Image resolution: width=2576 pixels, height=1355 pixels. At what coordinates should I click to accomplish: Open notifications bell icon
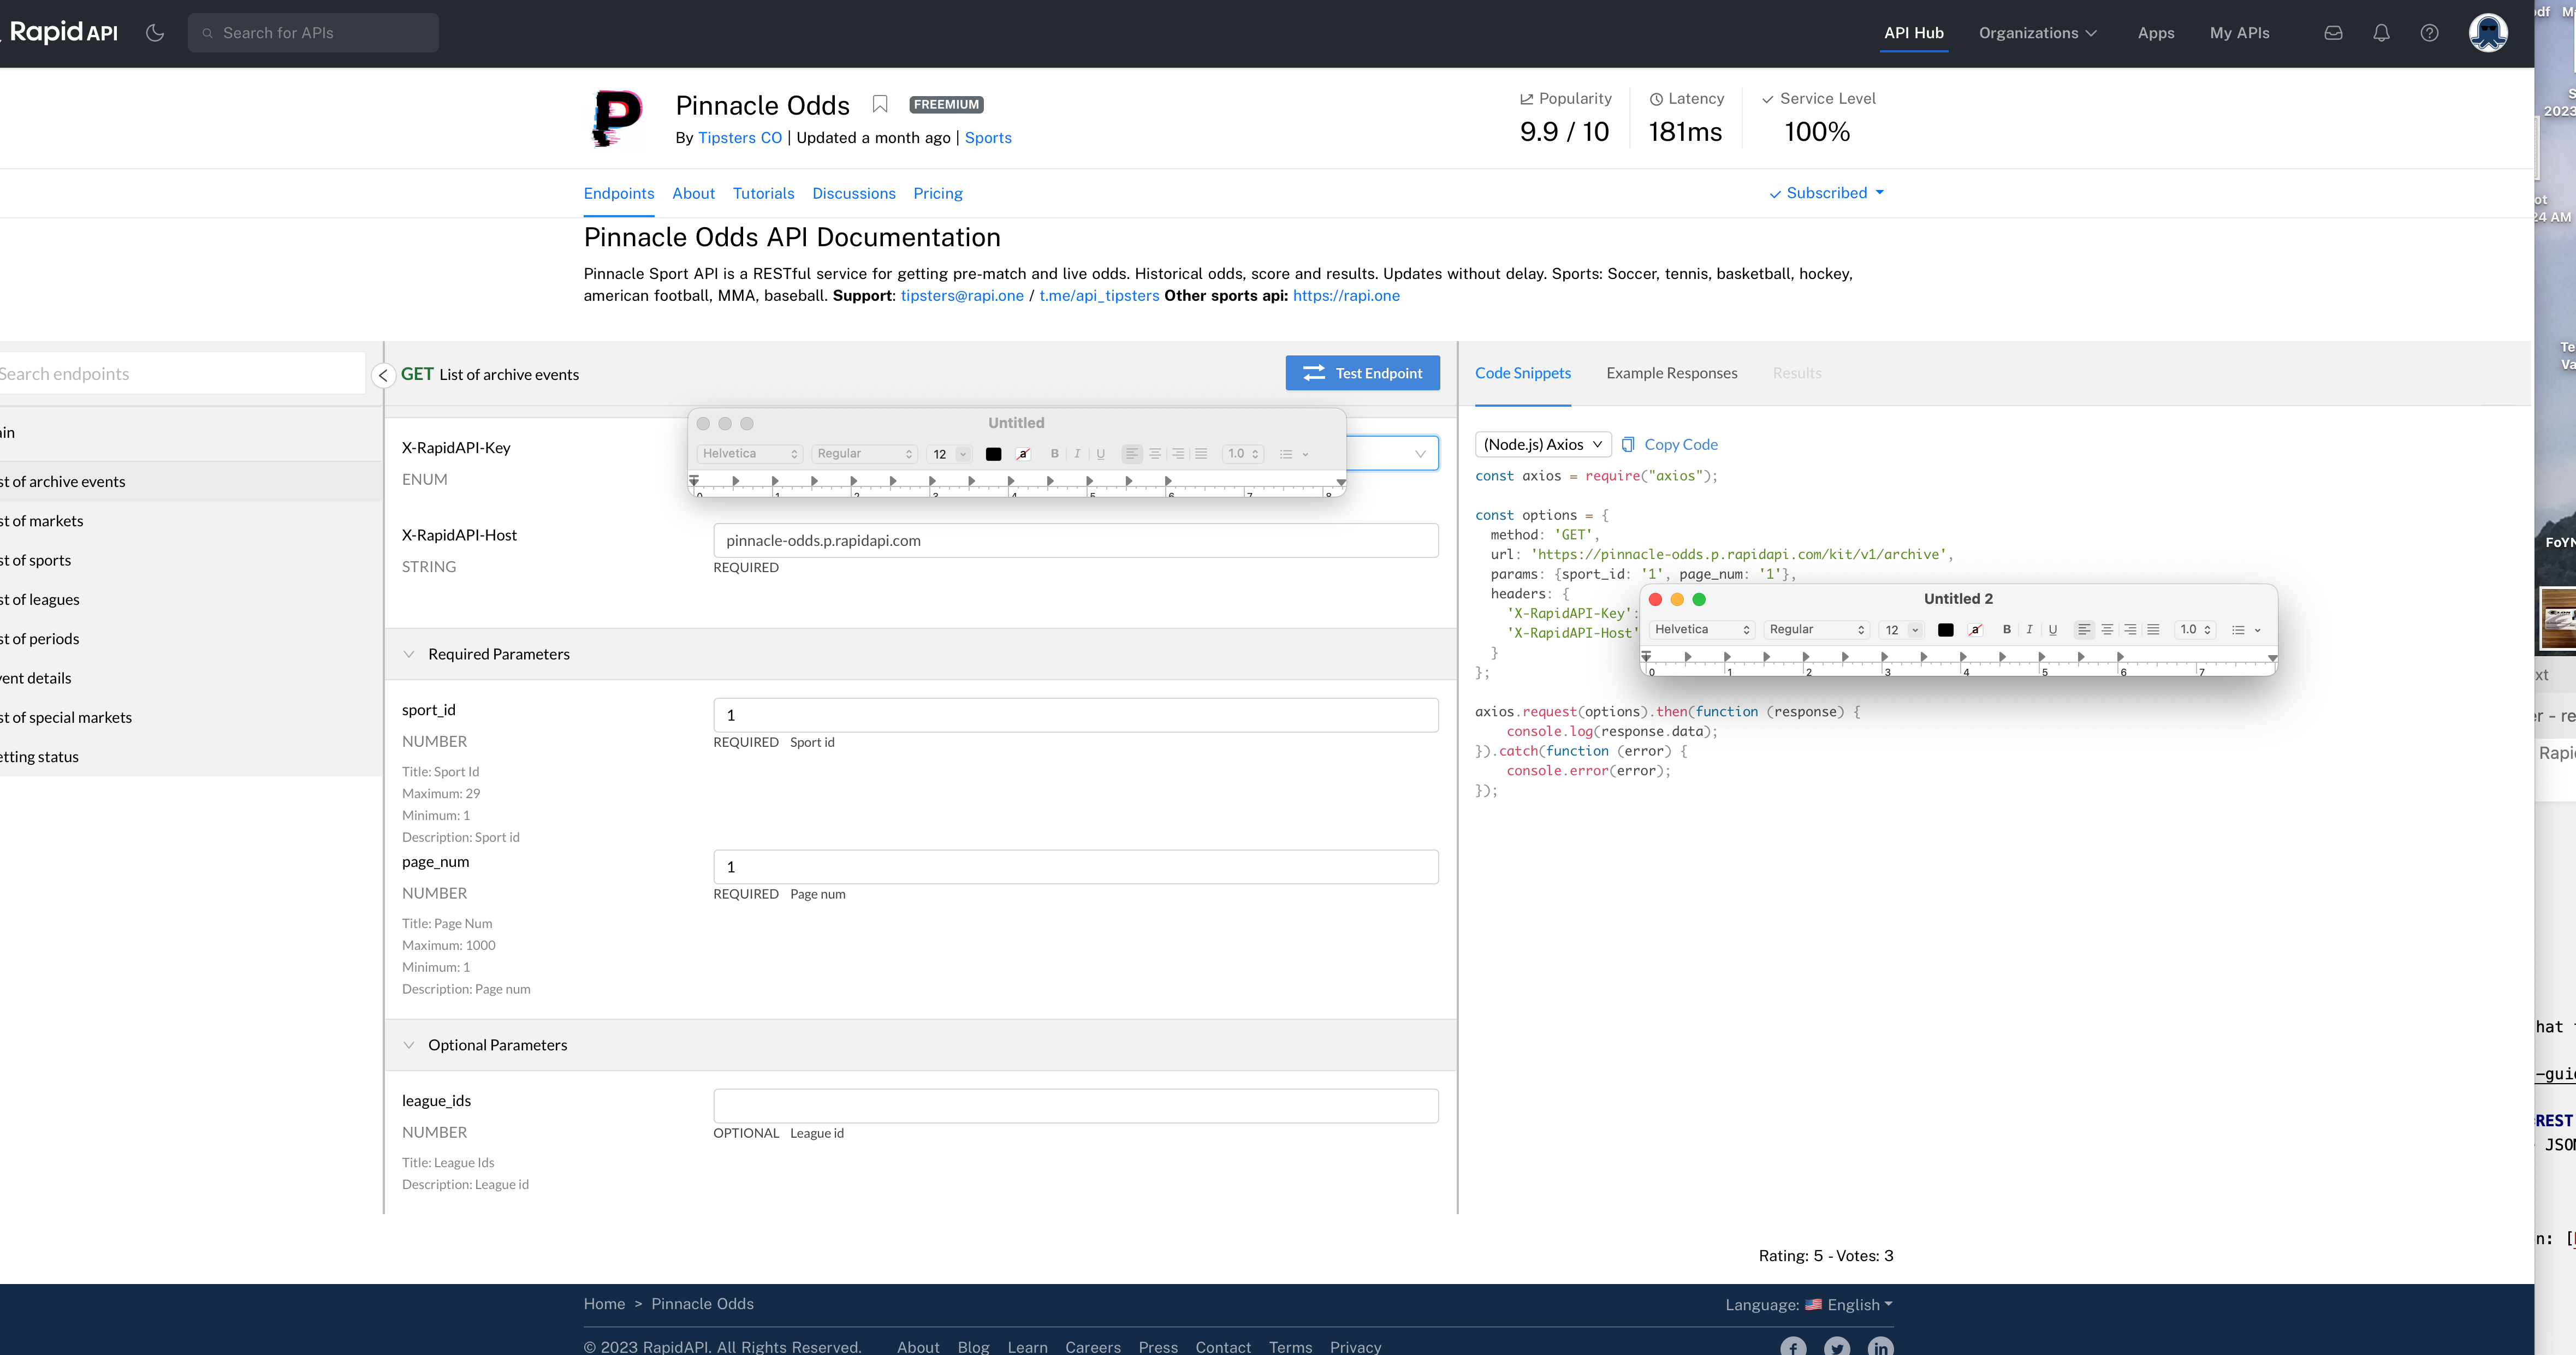point(2381,33)
